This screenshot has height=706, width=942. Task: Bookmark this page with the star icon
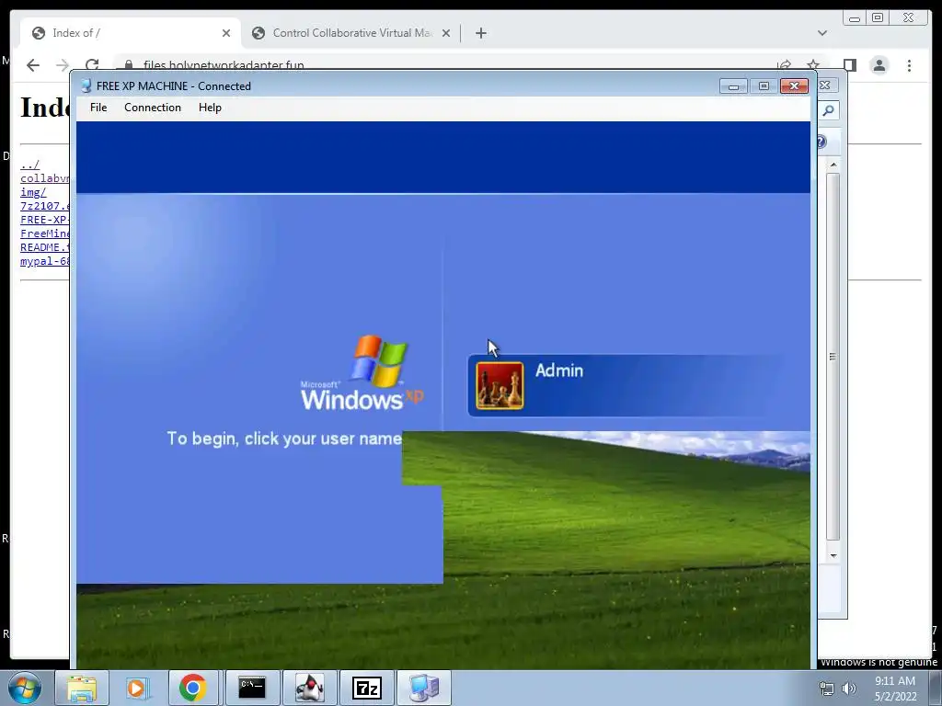[x=813, y=65]
